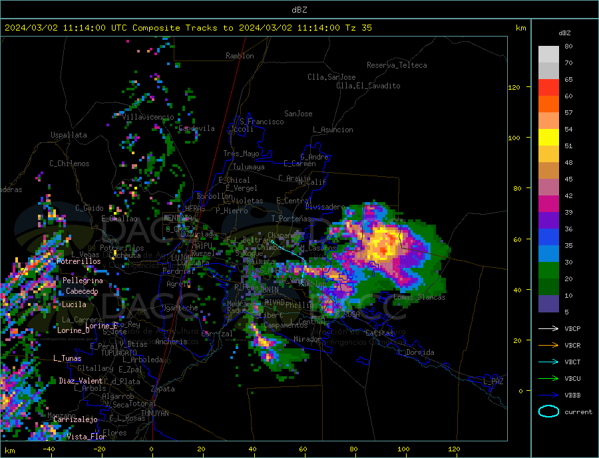Select the 42 dBZ pink swatch
This screenshot has width=599, height=458.
(548, 187)
